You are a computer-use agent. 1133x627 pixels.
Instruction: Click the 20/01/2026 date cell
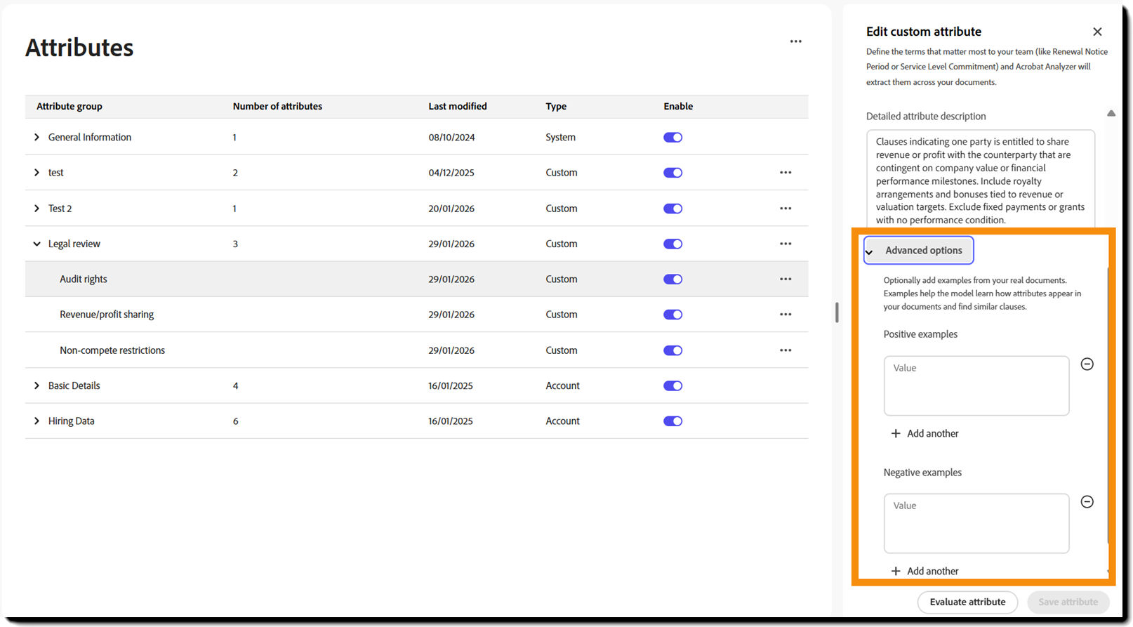451,209
